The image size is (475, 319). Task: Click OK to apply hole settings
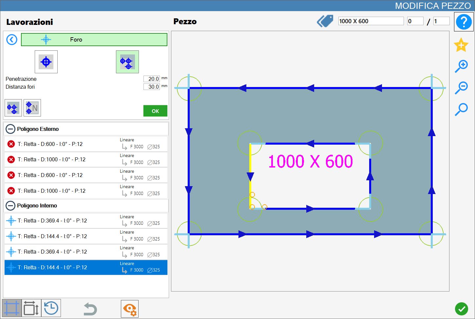coord(155,111)
